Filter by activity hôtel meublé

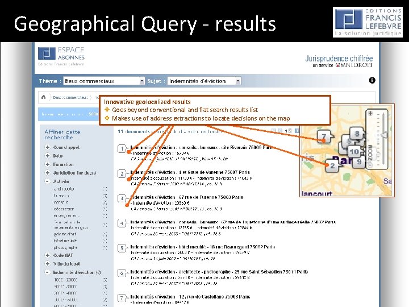[65, 240]
